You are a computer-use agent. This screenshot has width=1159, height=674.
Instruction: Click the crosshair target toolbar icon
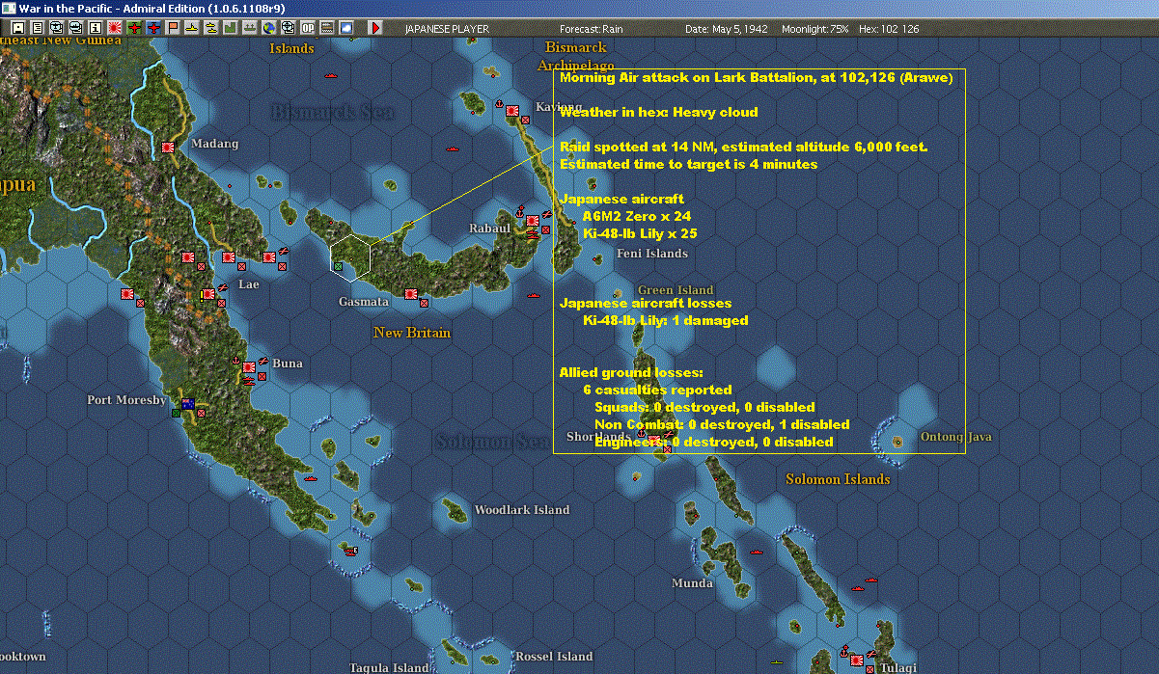click(288, 28)
